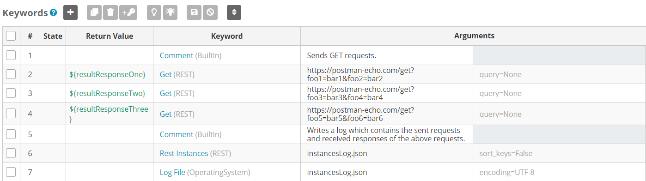
Task: Select the checkbox for row 6
Action: (x=11, y=153)
